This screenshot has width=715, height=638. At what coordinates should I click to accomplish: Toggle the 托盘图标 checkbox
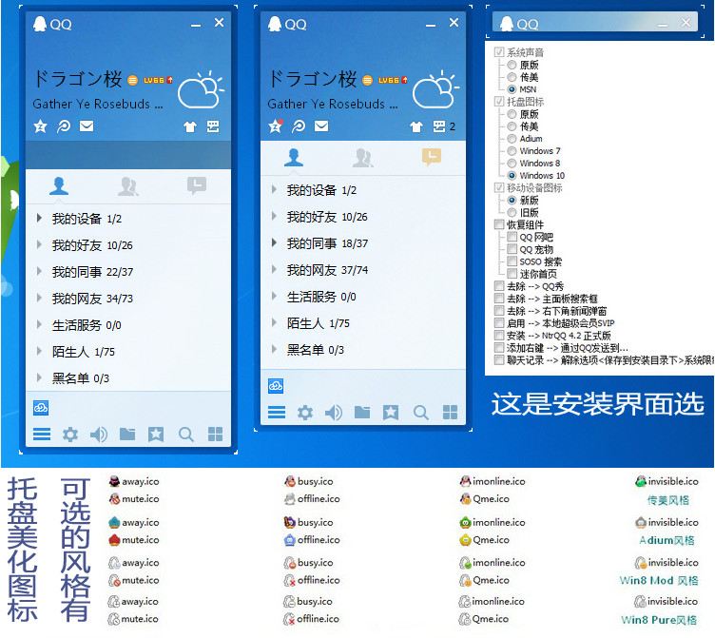click(499, 101)
